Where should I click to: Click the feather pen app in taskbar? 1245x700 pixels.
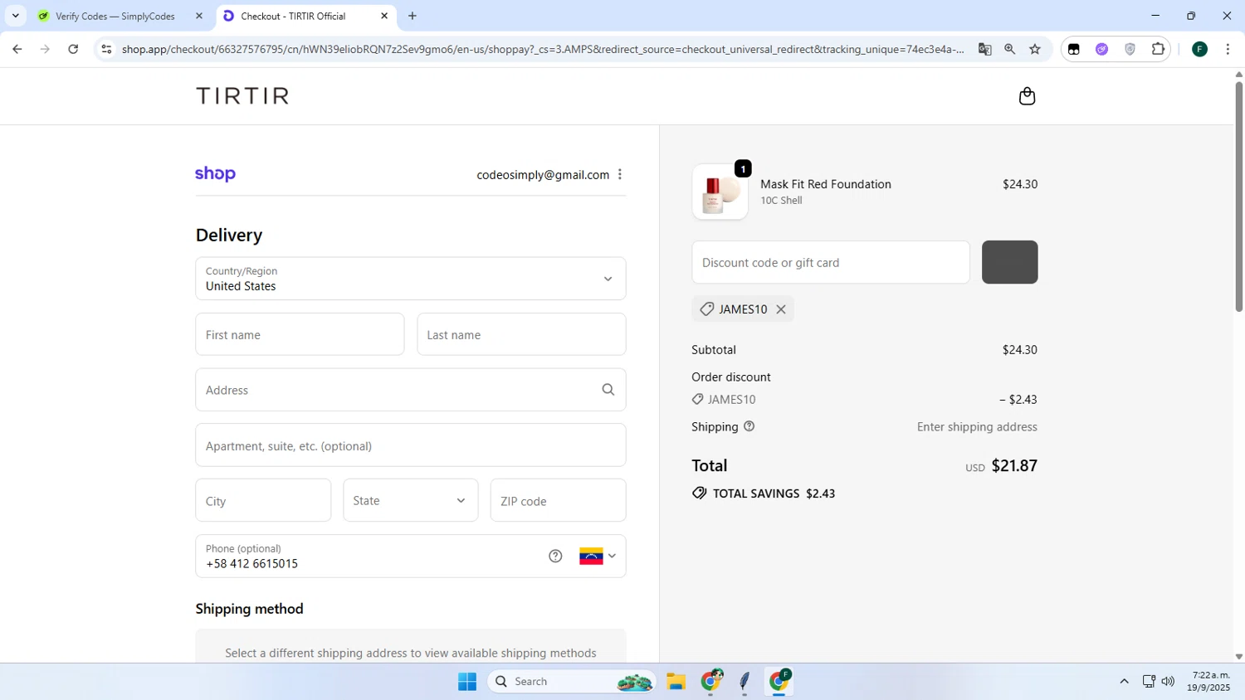tap(744, 681)
